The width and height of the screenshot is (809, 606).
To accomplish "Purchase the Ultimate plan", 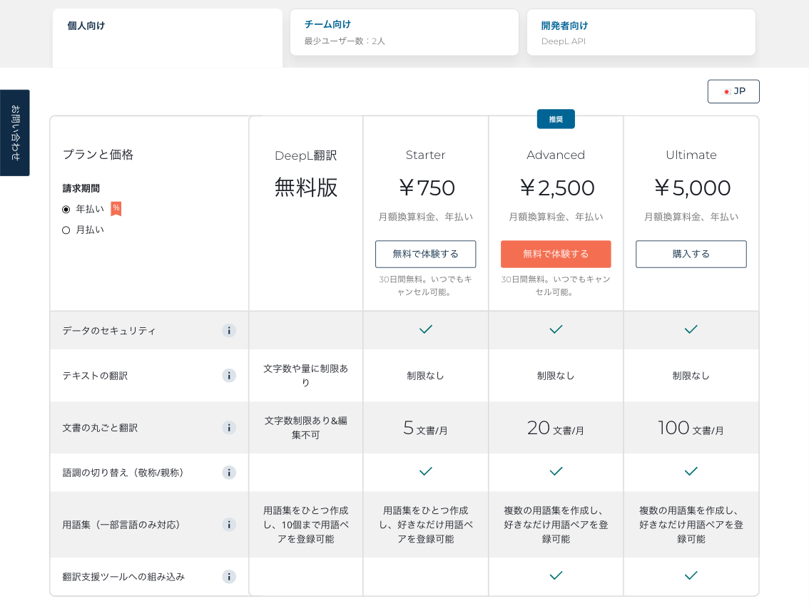I will click(691, 254).
